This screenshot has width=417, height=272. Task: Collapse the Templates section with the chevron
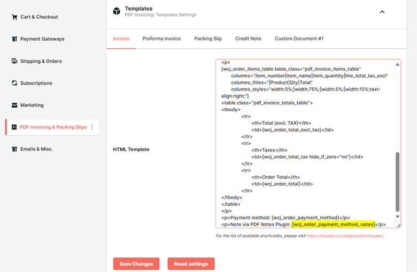(382, 12)
